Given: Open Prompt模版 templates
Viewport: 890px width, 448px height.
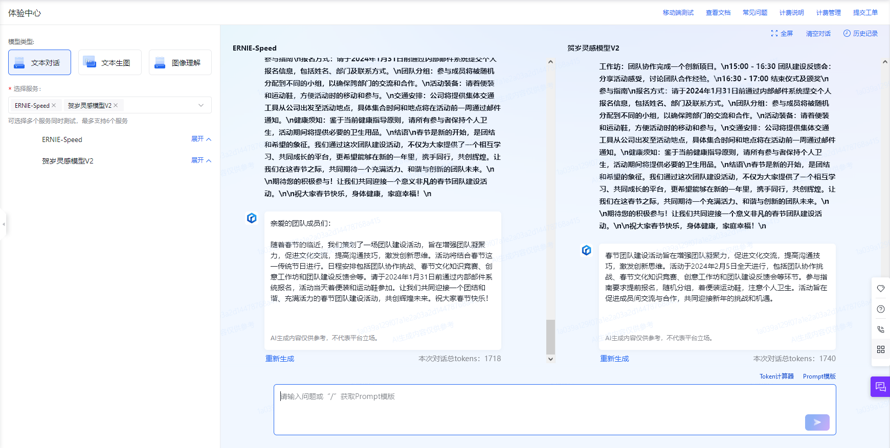Looking at the screenshot, I should [819, 376].
